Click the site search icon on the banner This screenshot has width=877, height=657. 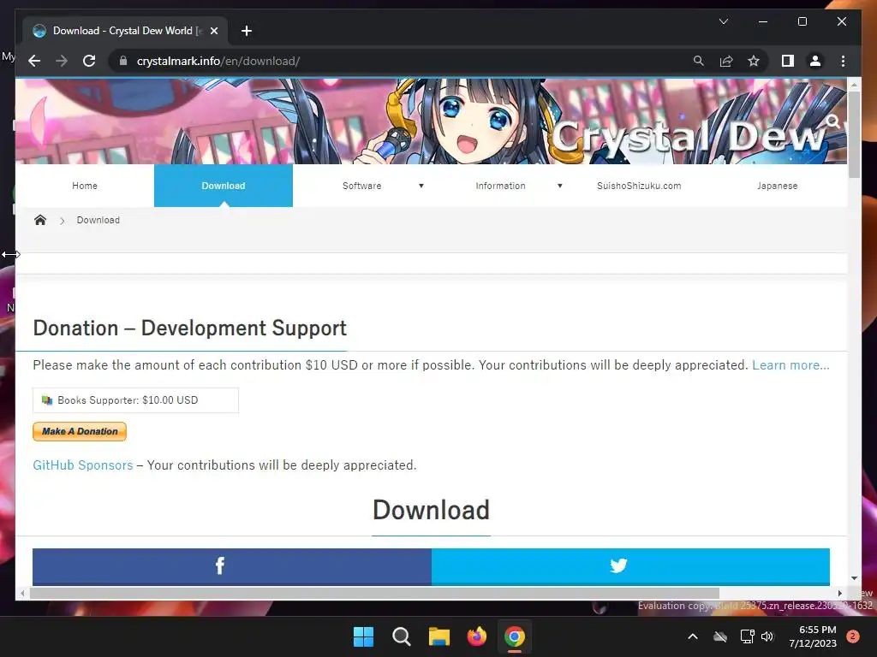click(x=832, y=121)
